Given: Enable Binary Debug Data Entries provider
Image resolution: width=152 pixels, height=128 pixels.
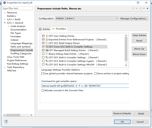Looking at the screenshot, I should 43,54.
